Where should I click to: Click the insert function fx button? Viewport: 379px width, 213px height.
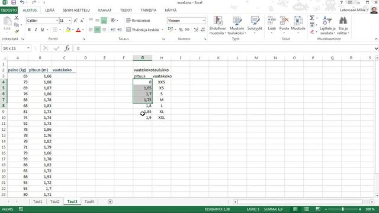(67, 49)
